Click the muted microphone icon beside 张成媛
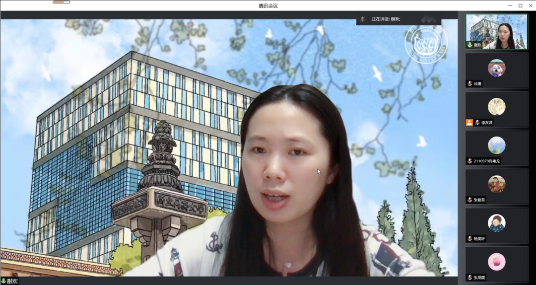Viewport: 536px width, 285px height. coord(469,278)
